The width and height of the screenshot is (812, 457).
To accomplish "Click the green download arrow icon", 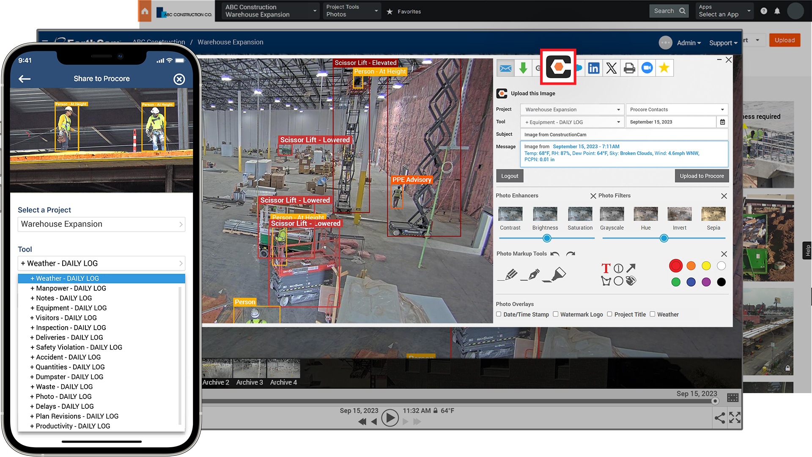I will click(x=523, y=68).
